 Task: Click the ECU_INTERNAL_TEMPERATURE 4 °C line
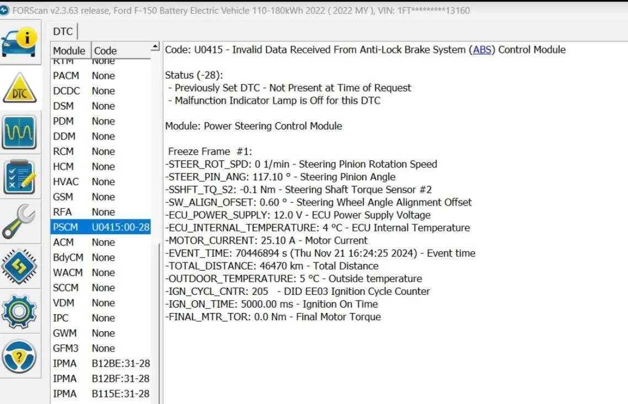[318, 228]
